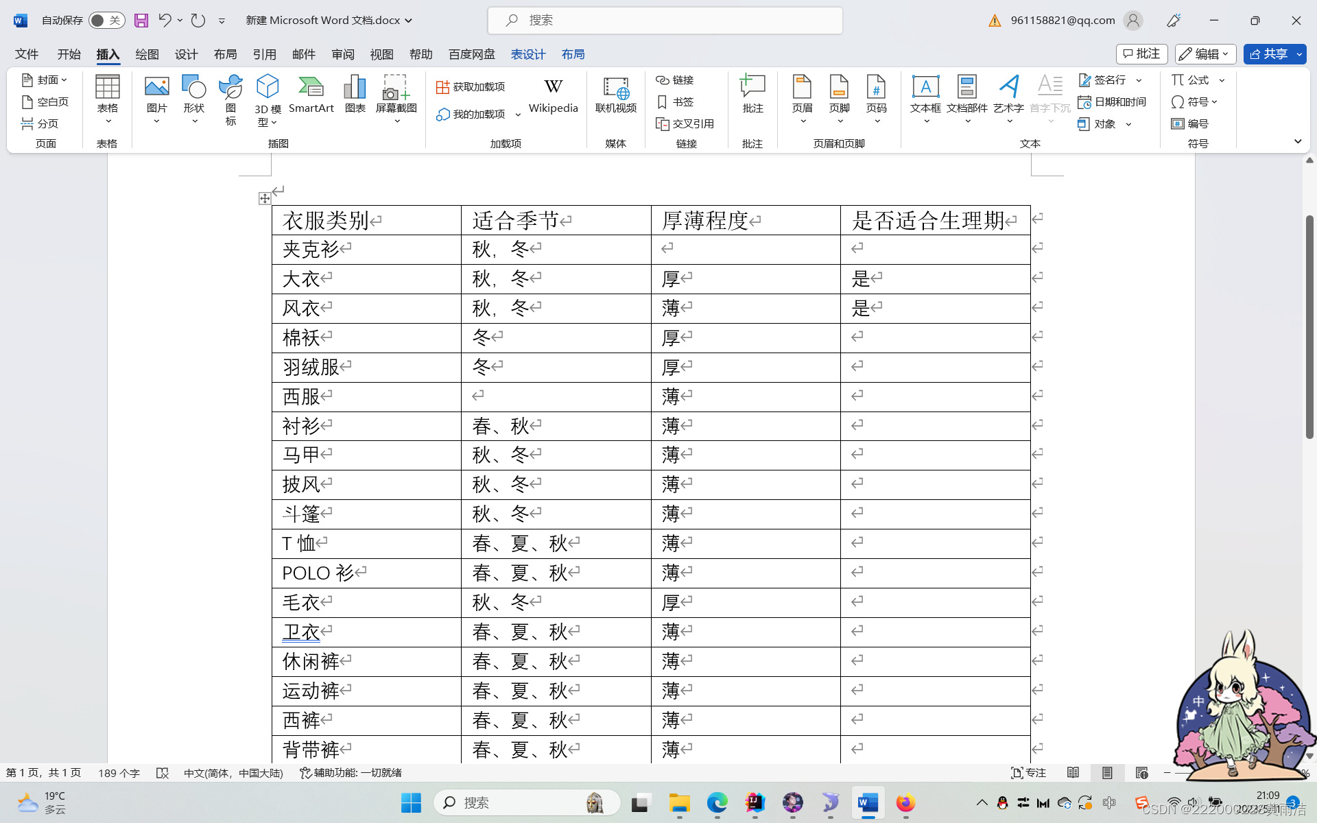Image resolution: width=1317 pixels, height=823 pixels.
Task: Insert a chart with 图表 icon
Action: point(355,95)
